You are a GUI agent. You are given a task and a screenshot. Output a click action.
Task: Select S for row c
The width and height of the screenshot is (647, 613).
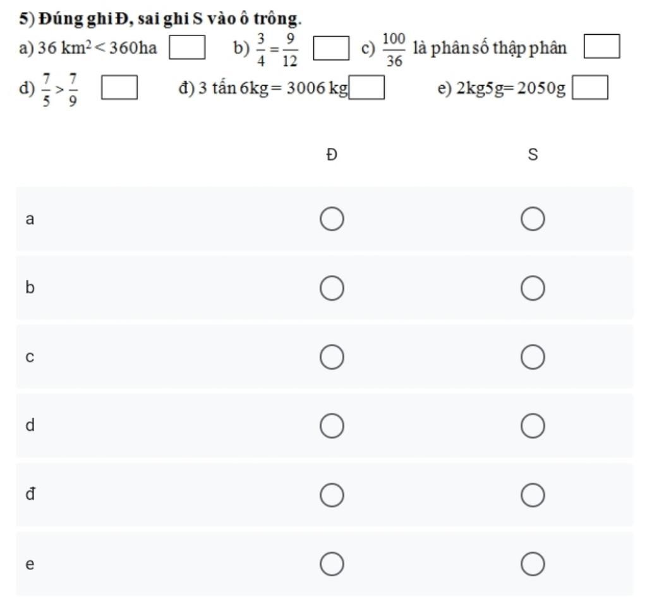click(532, 356)
